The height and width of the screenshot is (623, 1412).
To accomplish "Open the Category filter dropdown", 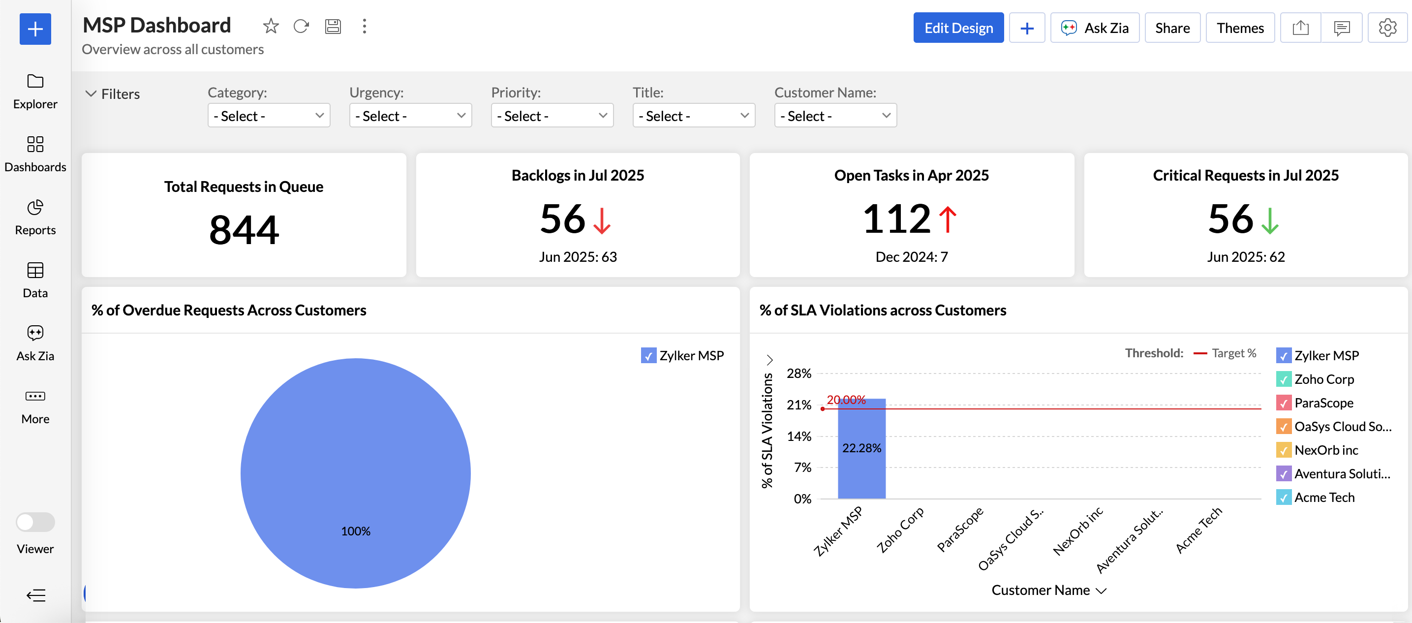I will click(x=269, y=116).
